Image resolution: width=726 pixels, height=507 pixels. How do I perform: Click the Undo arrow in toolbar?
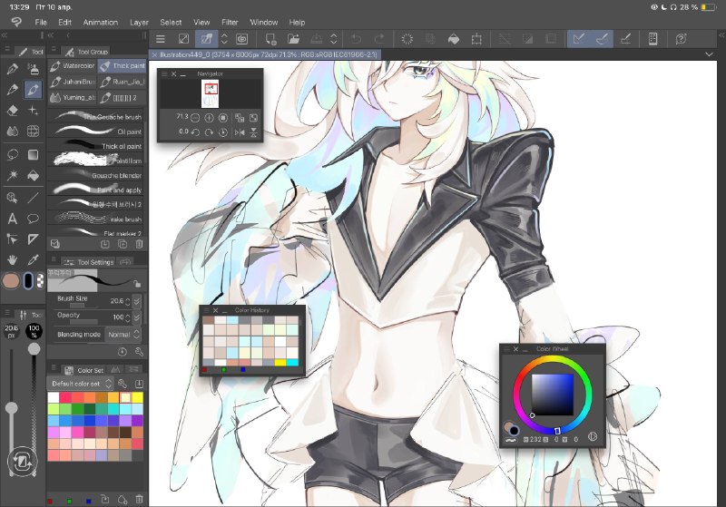point(356,39)
